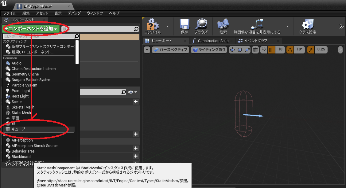Screen dimensions: 346x188
Task: Open the Window (ウィンドウ) menu
Action: click(95, 13)
